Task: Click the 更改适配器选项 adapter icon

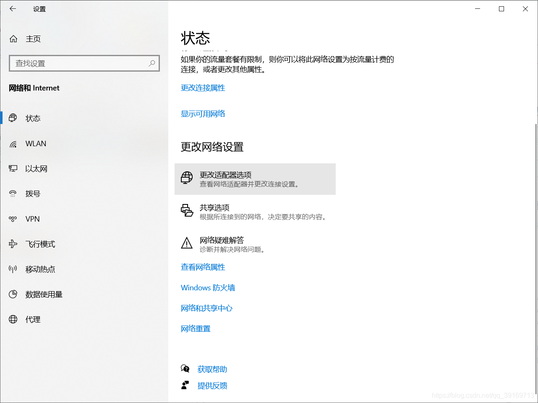Action: 186,178
